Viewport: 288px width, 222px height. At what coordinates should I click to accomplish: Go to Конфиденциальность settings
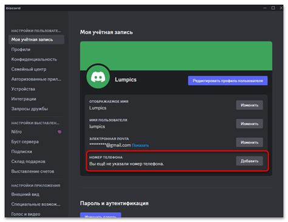click(34, 60)
